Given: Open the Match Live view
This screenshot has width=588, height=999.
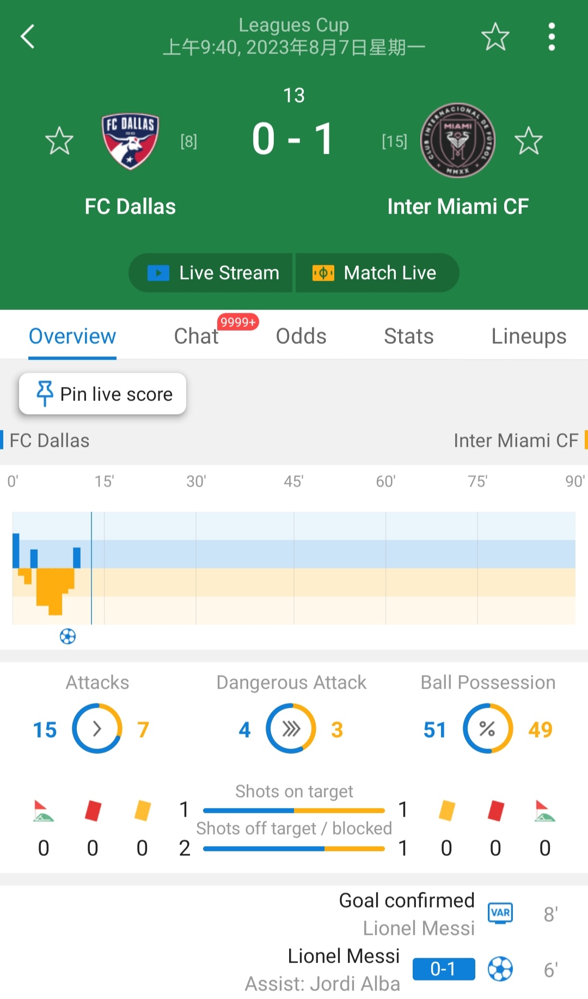Looking at the screenshot, I should pyautogui.click(x=376, y=272).
